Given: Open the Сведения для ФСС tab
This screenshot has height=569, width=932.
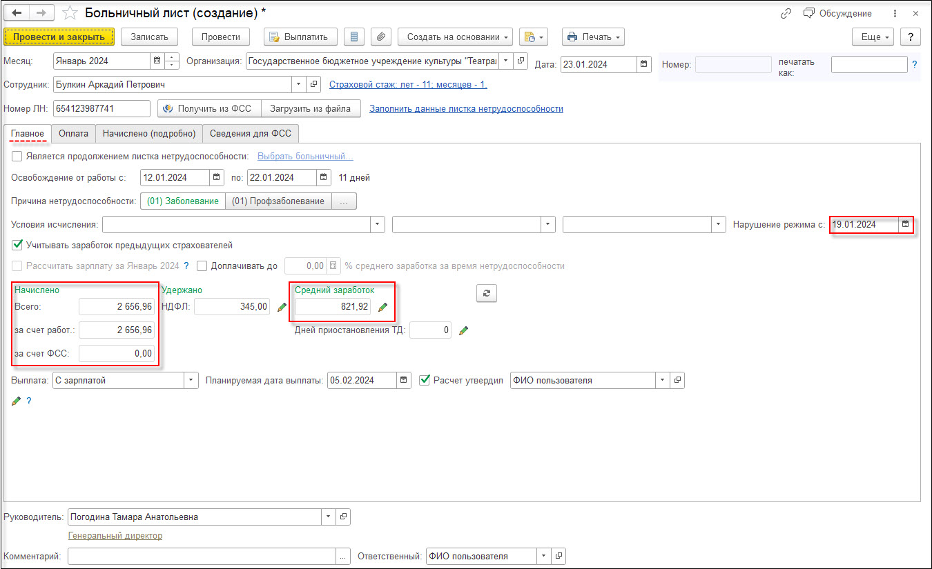Looking at the screenshot, I should pos(251,133).
